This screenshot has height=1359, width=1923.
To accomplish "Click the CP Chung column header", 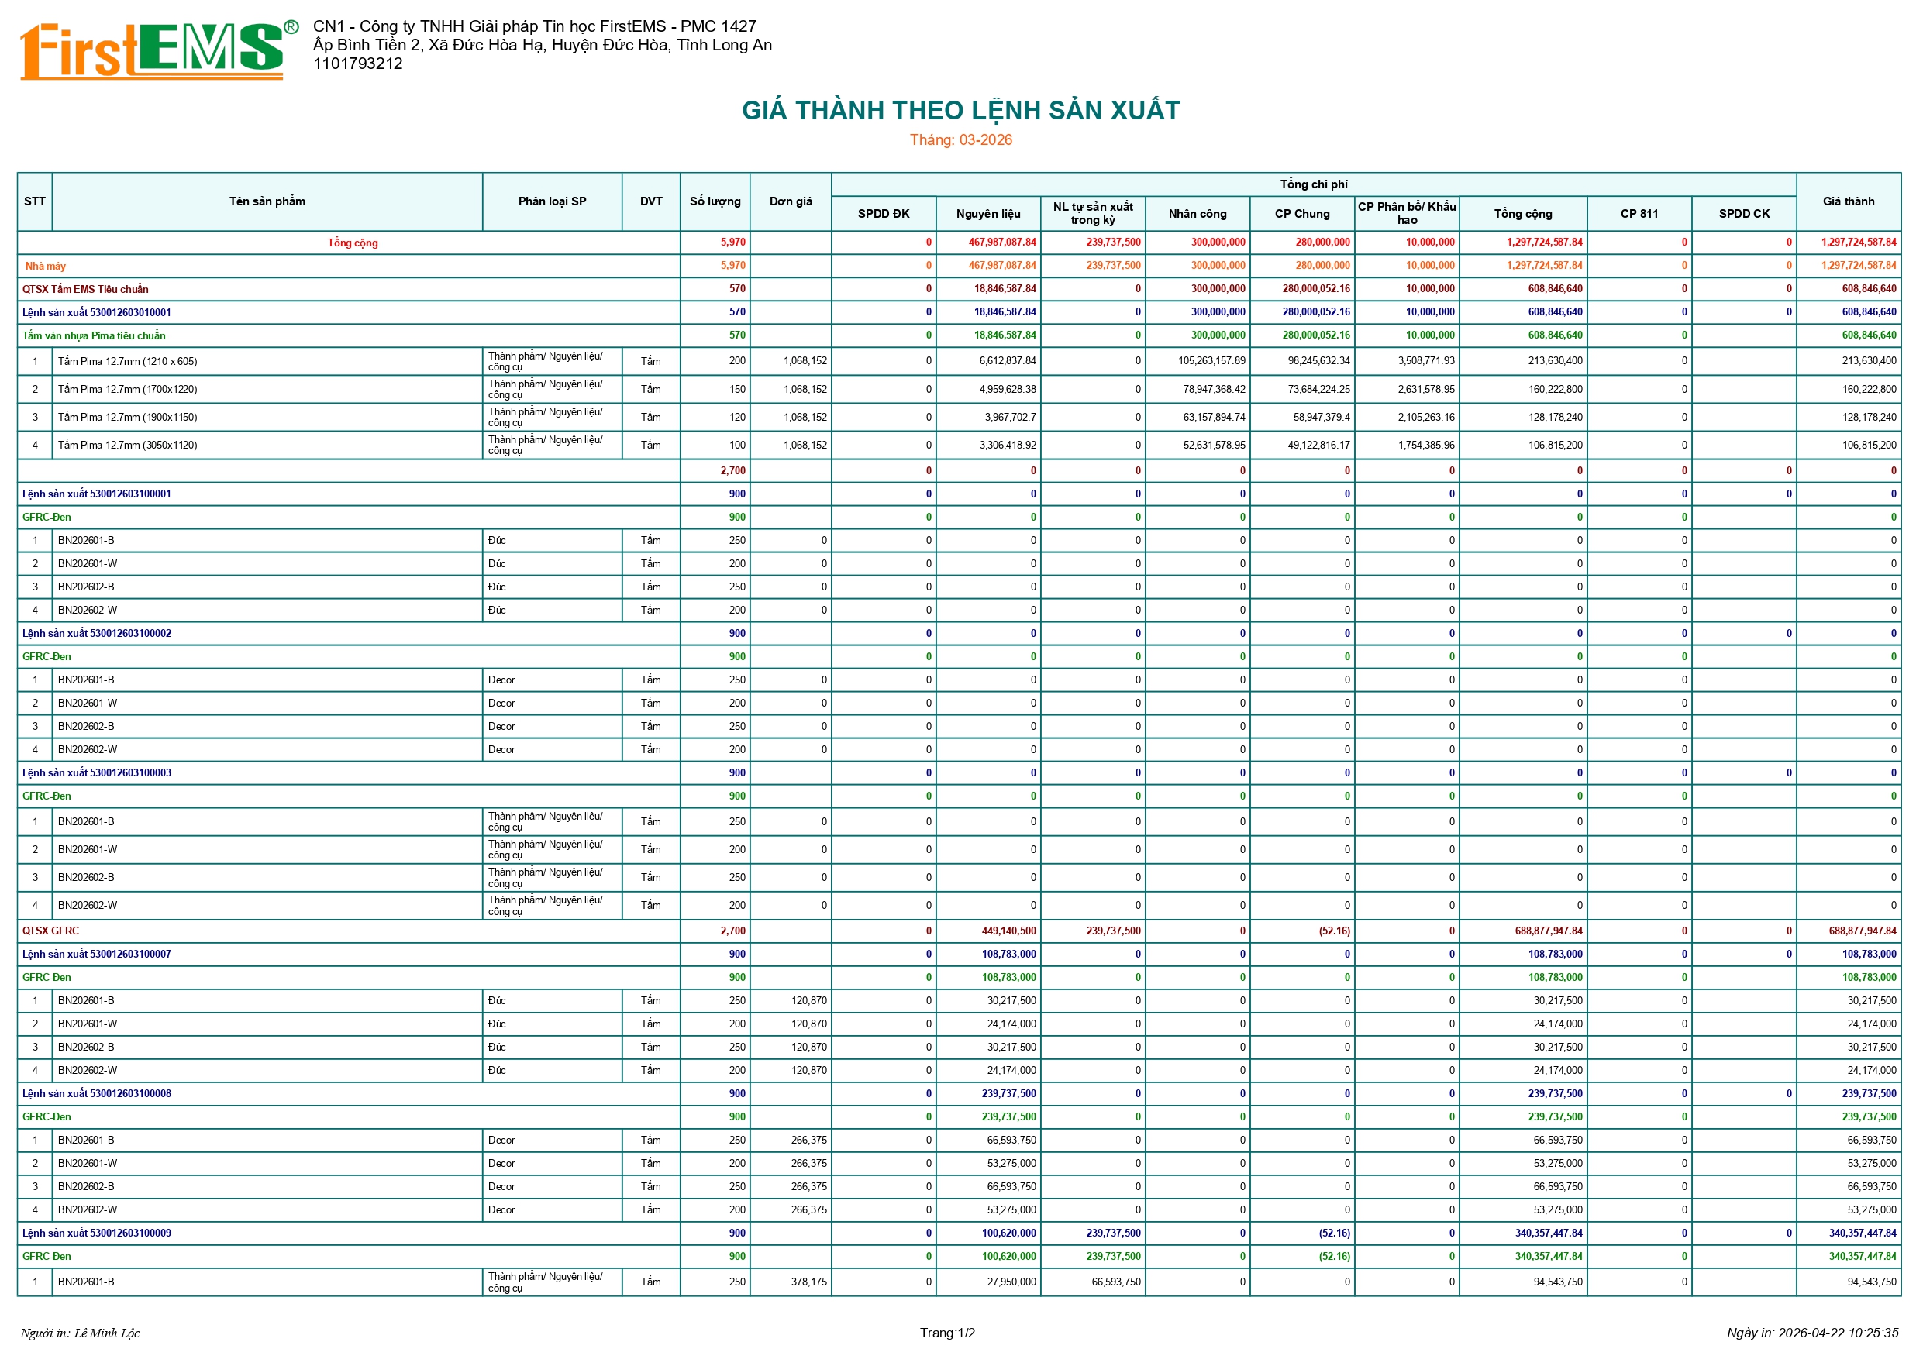I will [x=1302, y=214].
